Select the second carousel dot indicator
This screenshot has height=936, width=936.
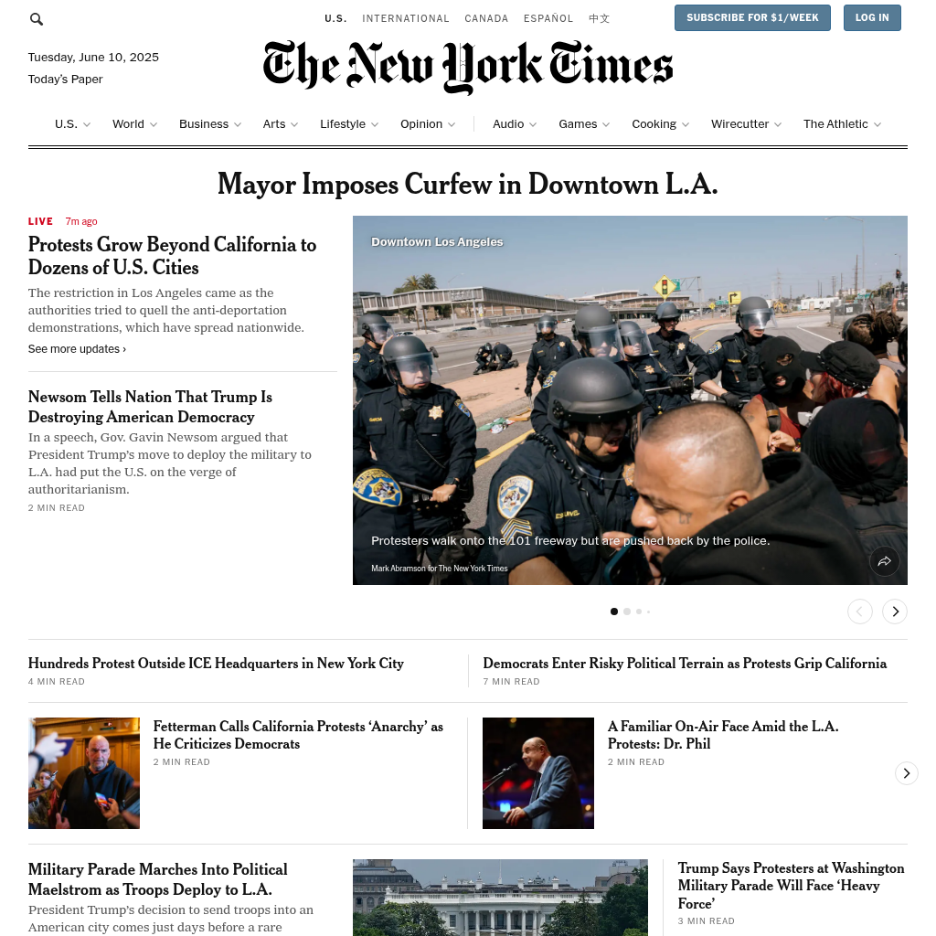click(x=627, y=612)
